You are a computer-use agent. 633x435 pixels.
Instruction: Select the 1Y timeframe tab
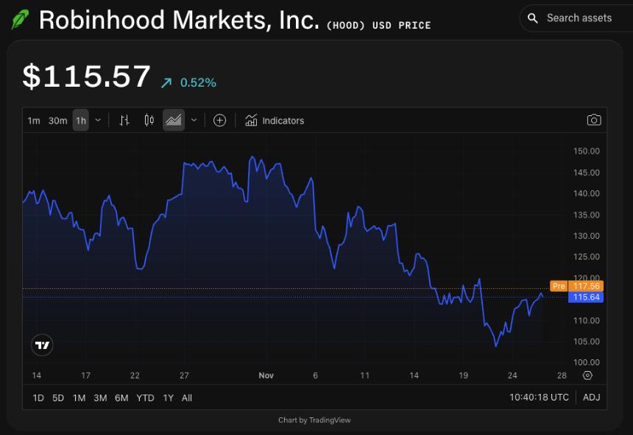(168, 398)
